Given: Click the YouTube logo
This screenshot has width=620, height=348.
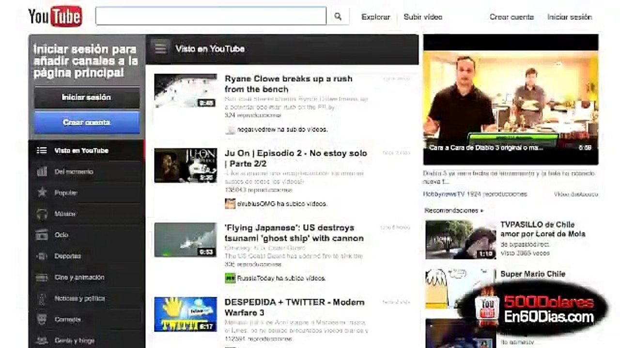Looking at the screenshot, I should 55,16.
